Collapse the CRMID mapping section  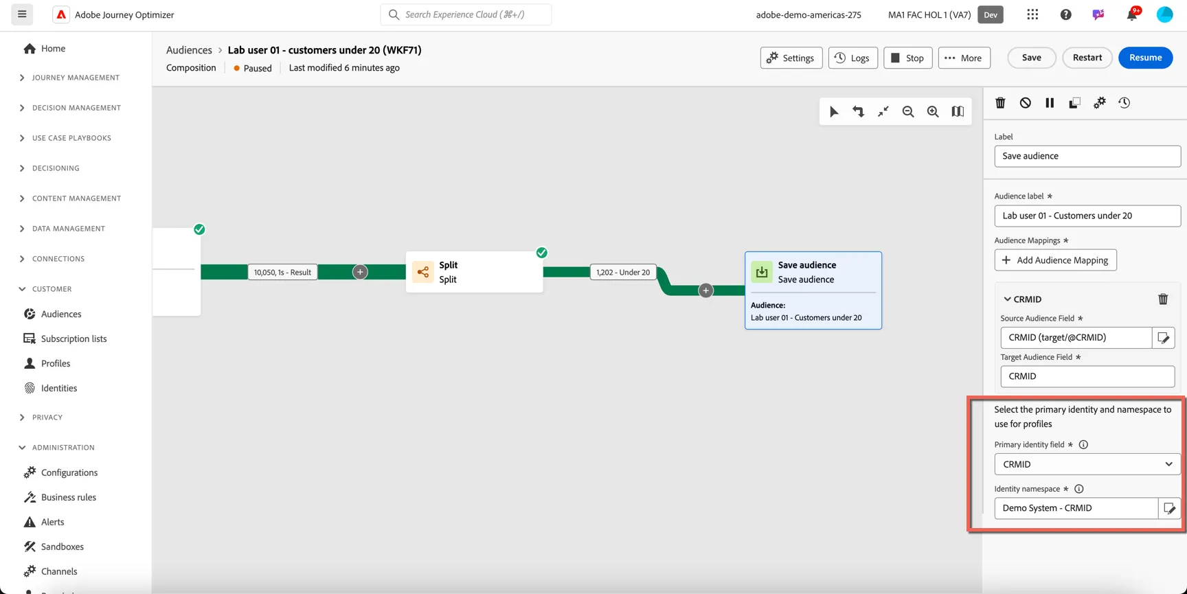tap(1007, 299)
